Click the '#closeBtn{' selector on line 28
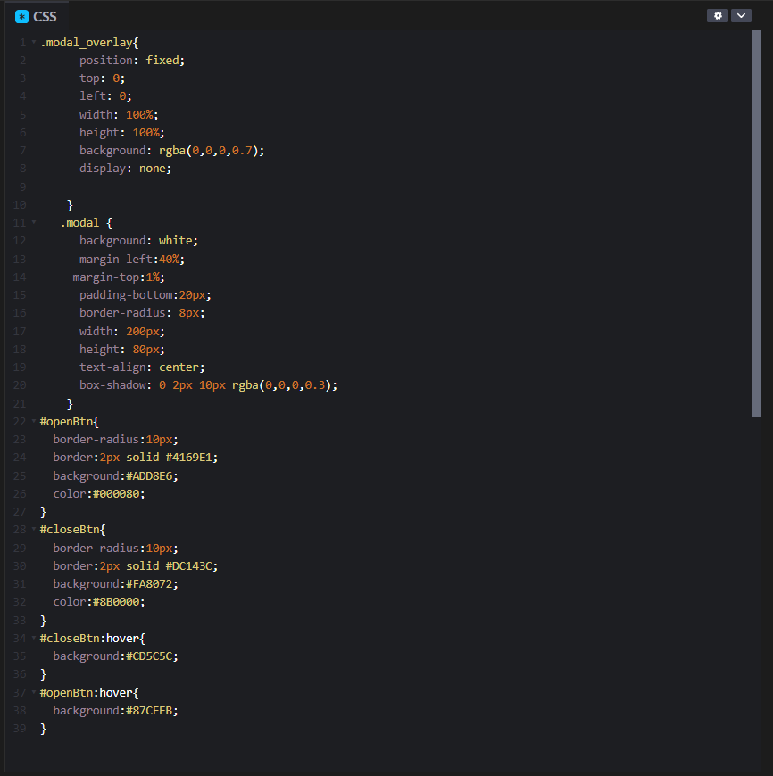Viewport: 773px width, 776px height. coord(73,530)
